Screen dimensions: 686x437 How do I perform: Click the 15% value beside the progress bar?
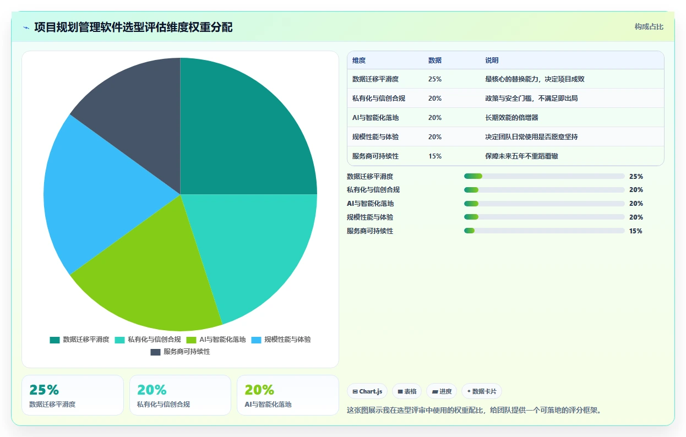point(636,231)
